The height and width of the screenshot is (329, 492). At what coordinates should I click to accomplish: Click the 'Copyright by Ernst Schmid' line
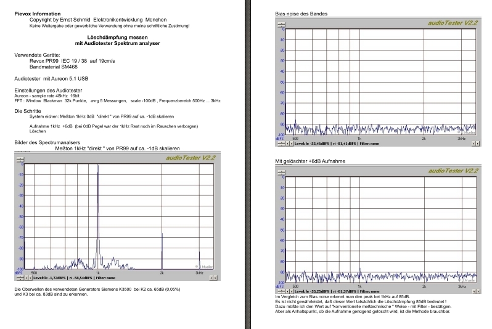98,20
